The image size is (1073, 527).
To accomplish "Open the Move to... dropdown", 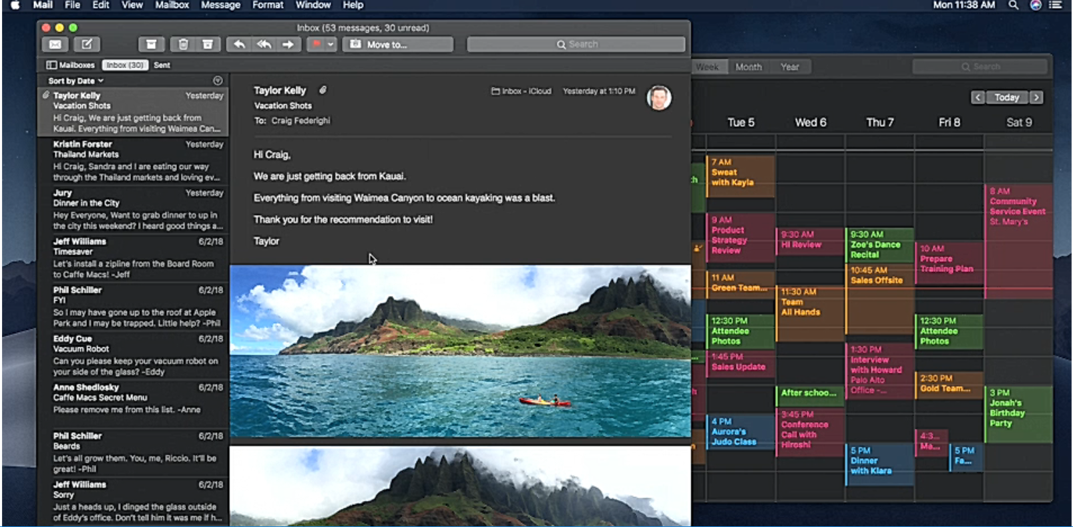I will (x=397, y=44).
